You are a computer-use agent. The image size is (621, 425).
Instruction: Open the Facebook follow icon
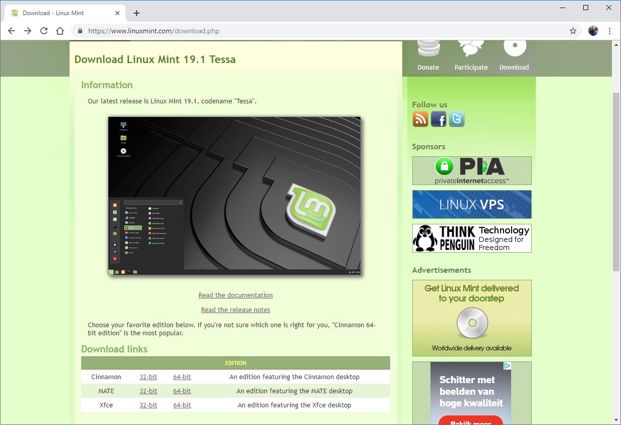tap(439, 119)
